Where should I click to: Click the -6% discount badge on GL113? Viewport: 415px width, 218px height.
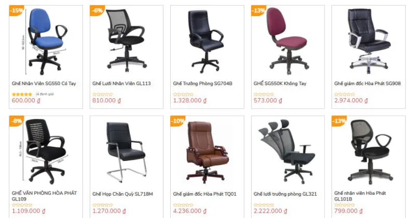click(x=97, y=10)
